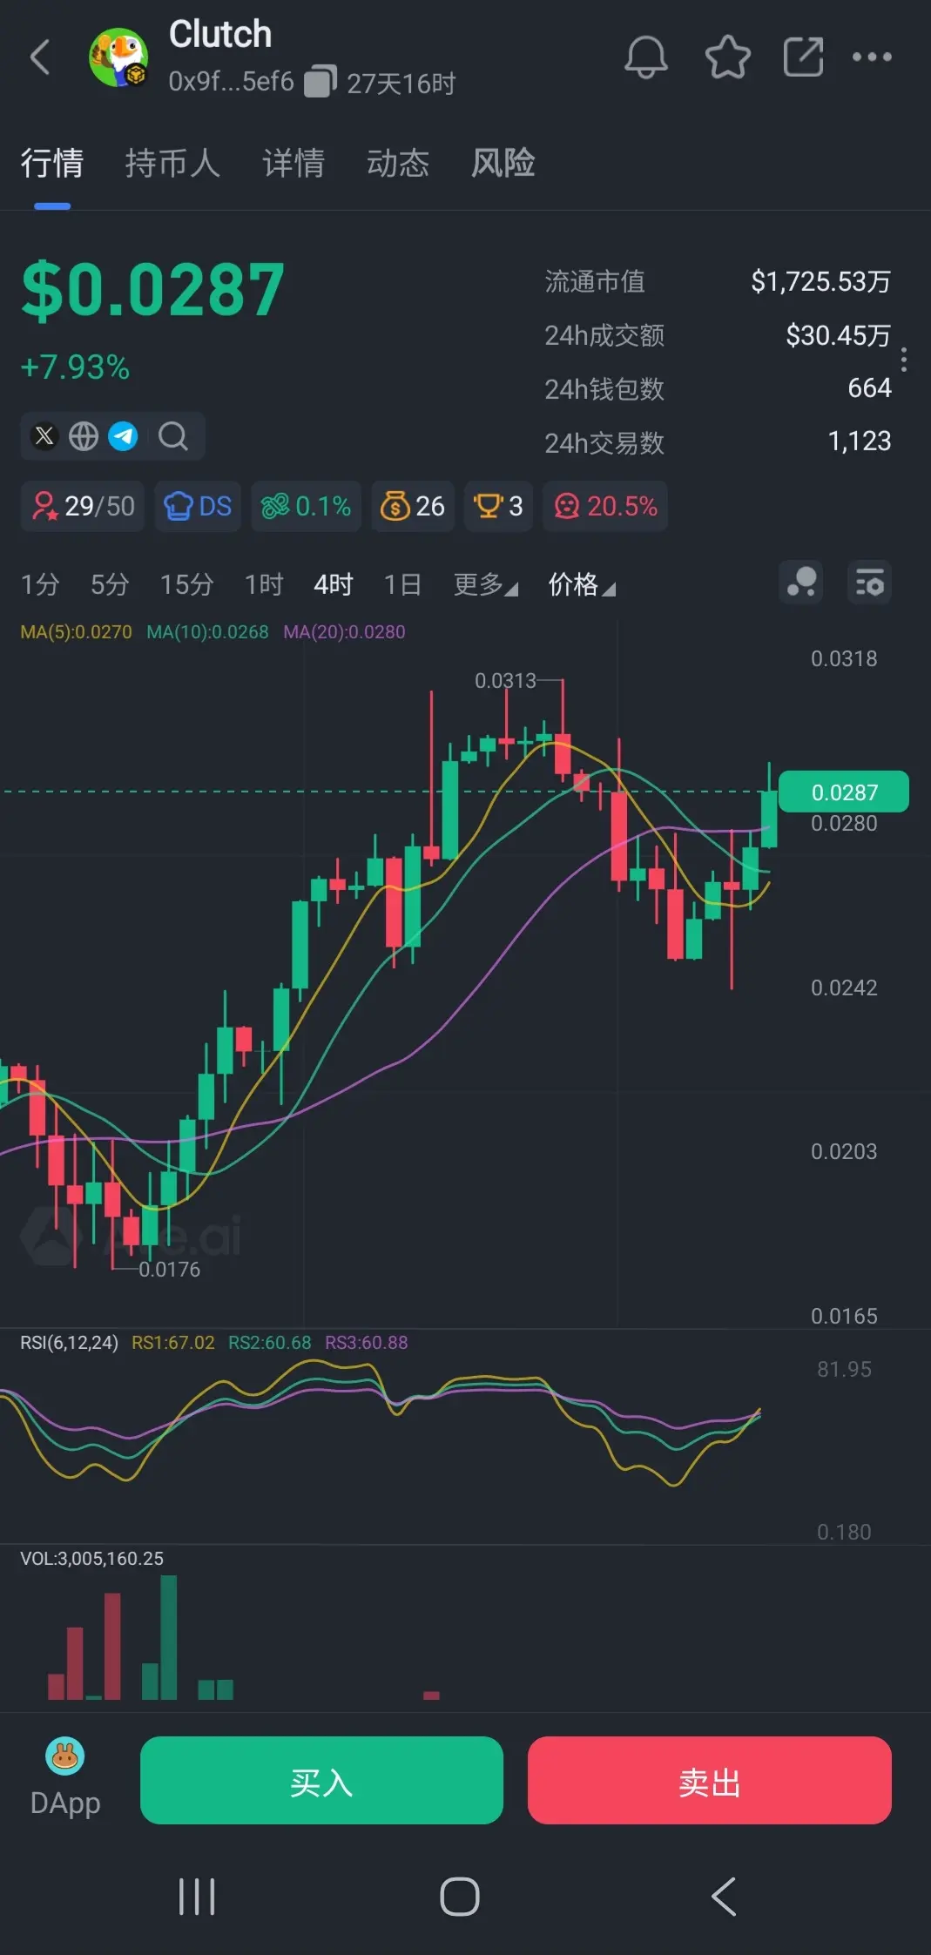The image size is (931, 1955).
Task: Switch to 持币人 tab
Action: pyautogui.click(x=172, y=163)
